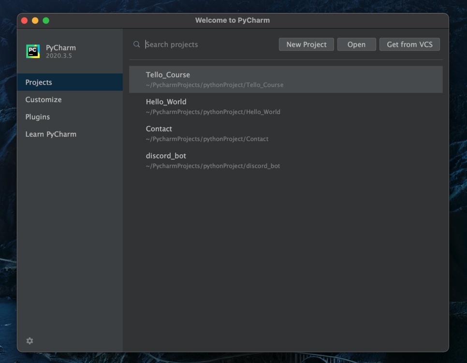Open the settings gear options menu
The image size is (467, 363).
29,341
